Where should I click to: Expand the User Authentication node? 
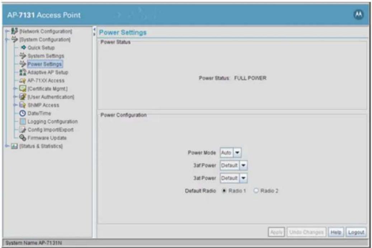pyautogui.click(x=15, y=97)
